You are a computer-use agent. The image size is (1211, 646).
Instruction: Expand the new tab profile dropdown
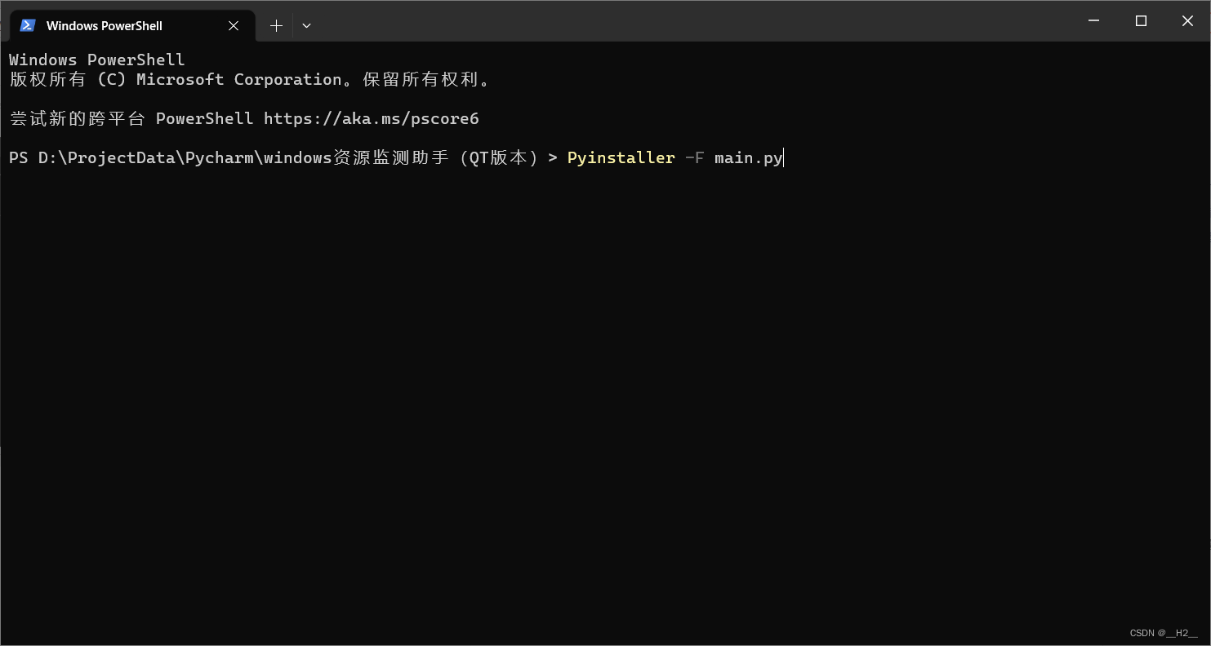coord(306,25)
